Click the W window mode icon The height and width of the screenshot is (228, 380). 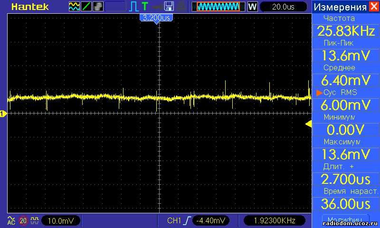pos(252,7)
